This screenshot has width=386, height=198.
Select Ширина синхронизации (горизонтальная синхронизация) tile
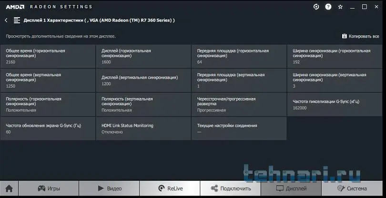335,56
